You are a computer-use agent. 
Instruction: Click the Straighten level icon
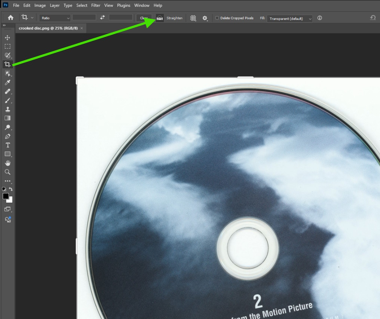pyautogui.click(x=160, y=18)
